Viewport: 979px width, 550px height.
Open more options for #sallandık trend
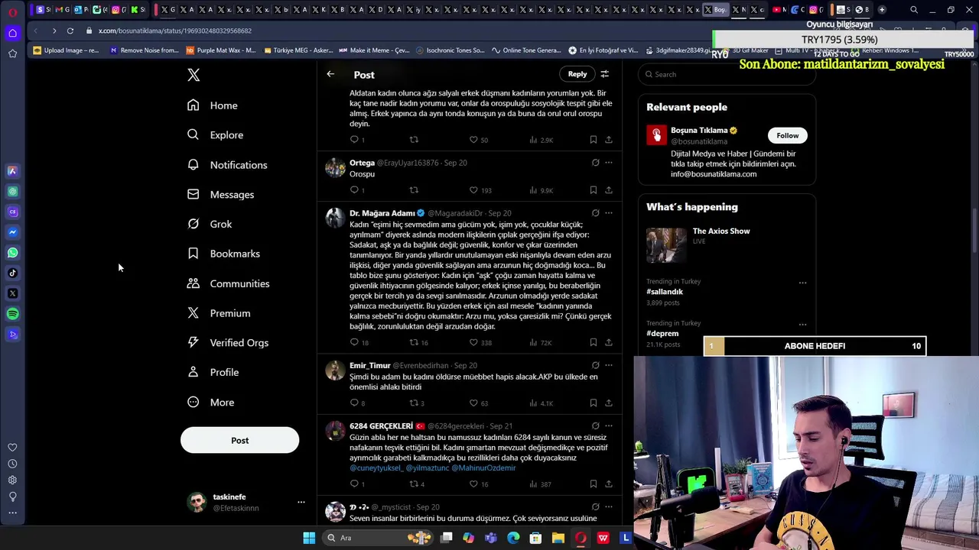[x=802, y=283]
